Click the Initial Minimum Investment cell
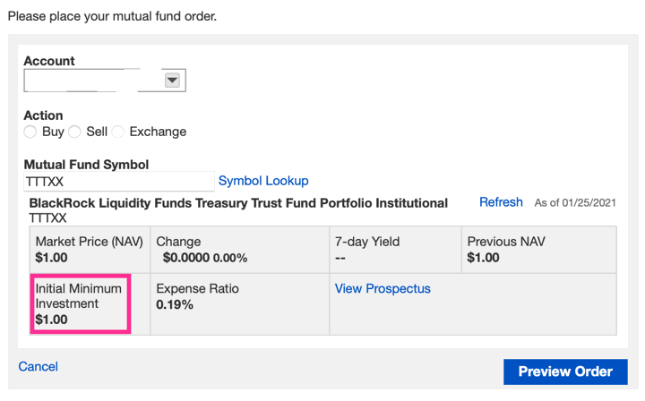The image size is (645, 401). click(x=82, y=304)
